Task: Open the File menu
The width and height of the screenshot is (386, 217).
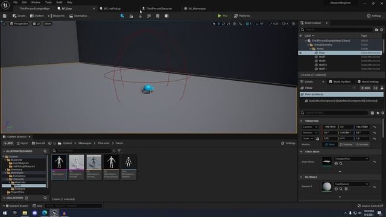Action: (x=15, y=2)
